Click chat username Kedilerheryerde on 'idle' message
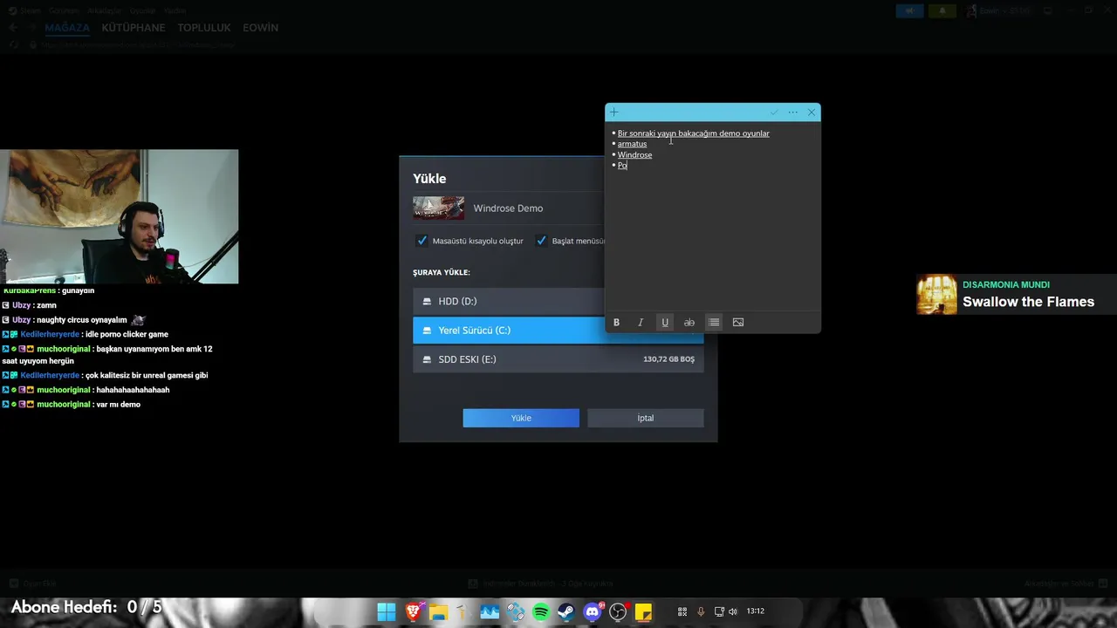 (x=50, y=334)
